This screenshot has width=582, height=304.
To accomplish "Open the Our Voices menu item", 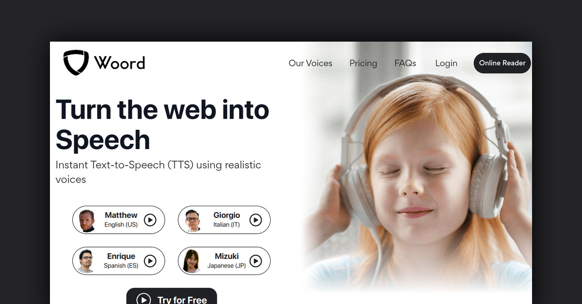I will pos(310,63).
